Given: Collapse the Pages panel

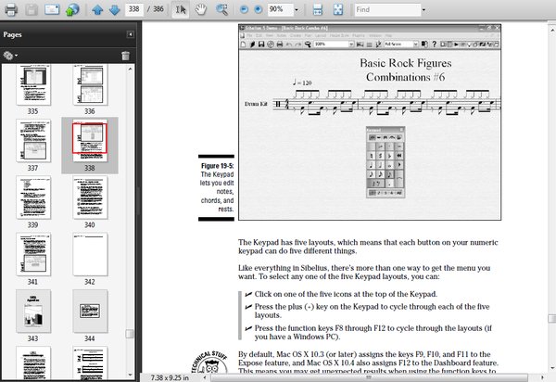Looking at the screenshot, I should point(130,34).
